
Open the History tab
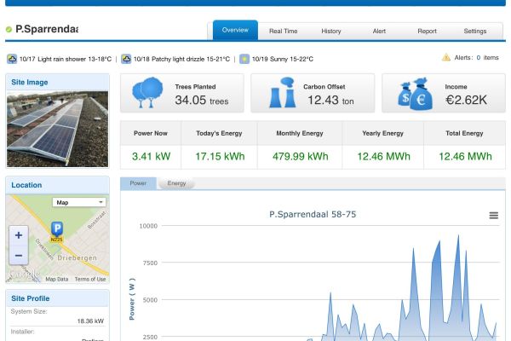[331, 31]
